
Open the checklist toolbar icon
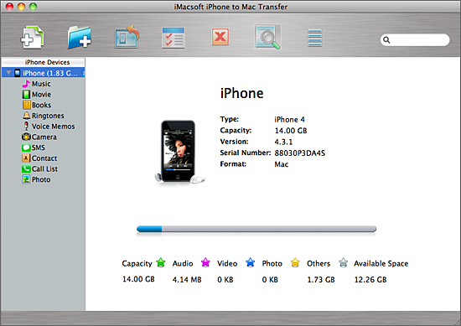pyautogui.click(x=174, y=38)
